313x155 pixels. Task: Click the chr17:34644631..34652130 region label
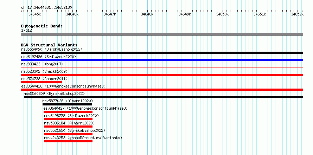pyautogui.click(x=46, y=8)
